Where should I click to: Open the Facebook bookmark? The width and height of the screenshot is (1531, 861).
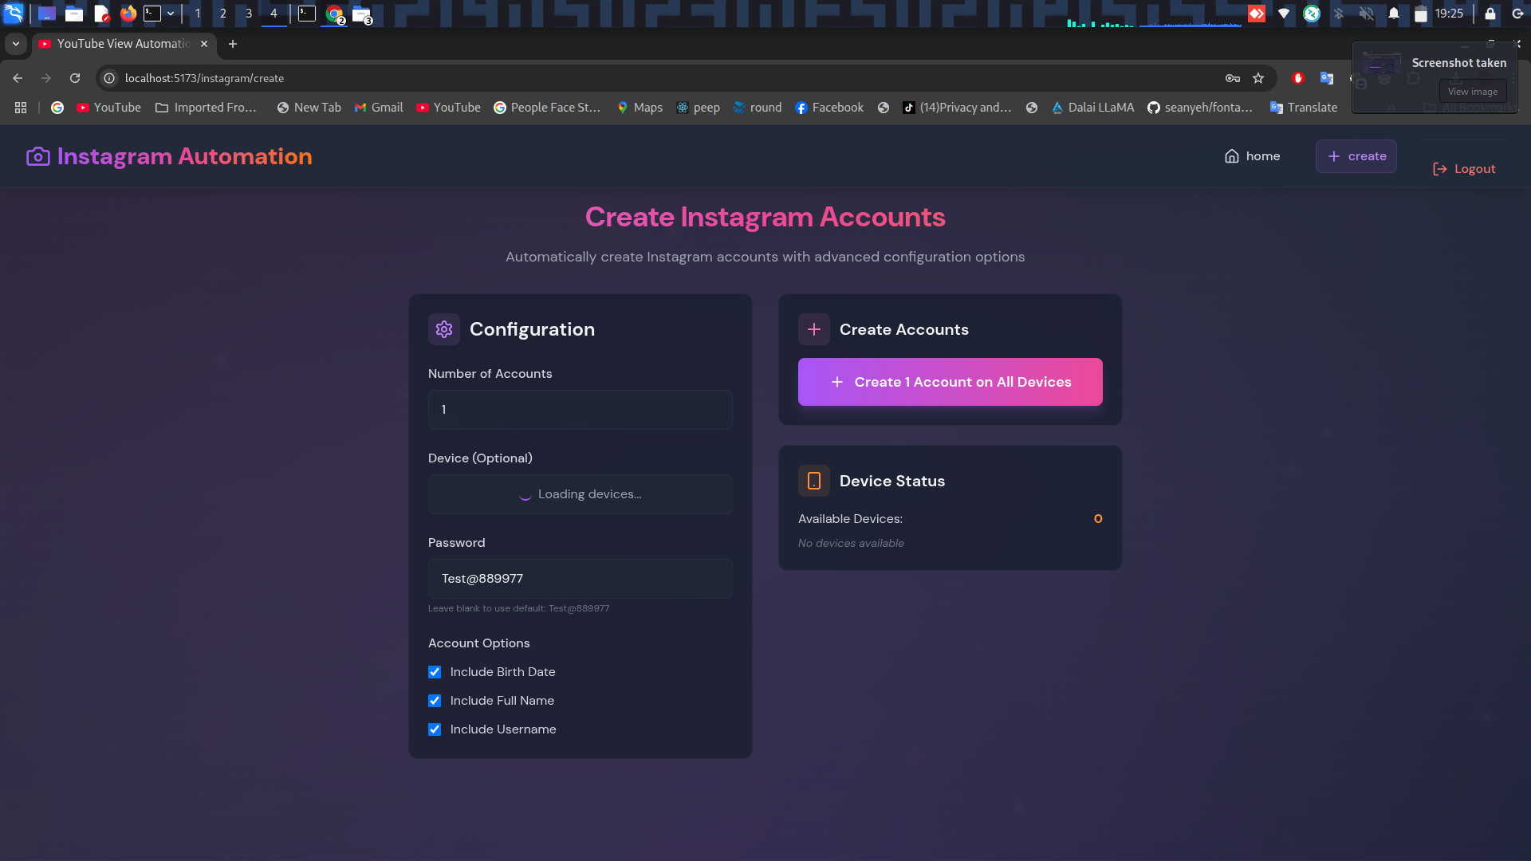[x=829, y=108]
